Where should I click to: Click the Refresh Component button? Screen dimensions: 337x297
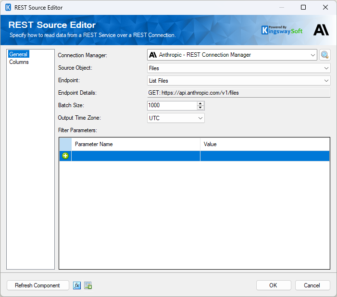pos(37,285)
